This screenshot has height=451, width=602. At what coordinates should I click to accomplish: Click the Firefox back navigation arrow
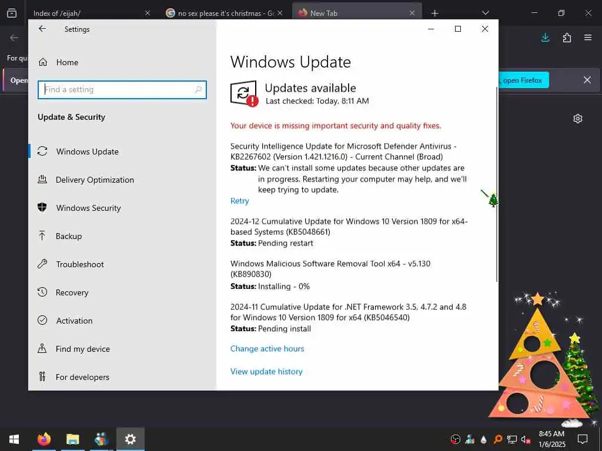click(x=14, y=38)
